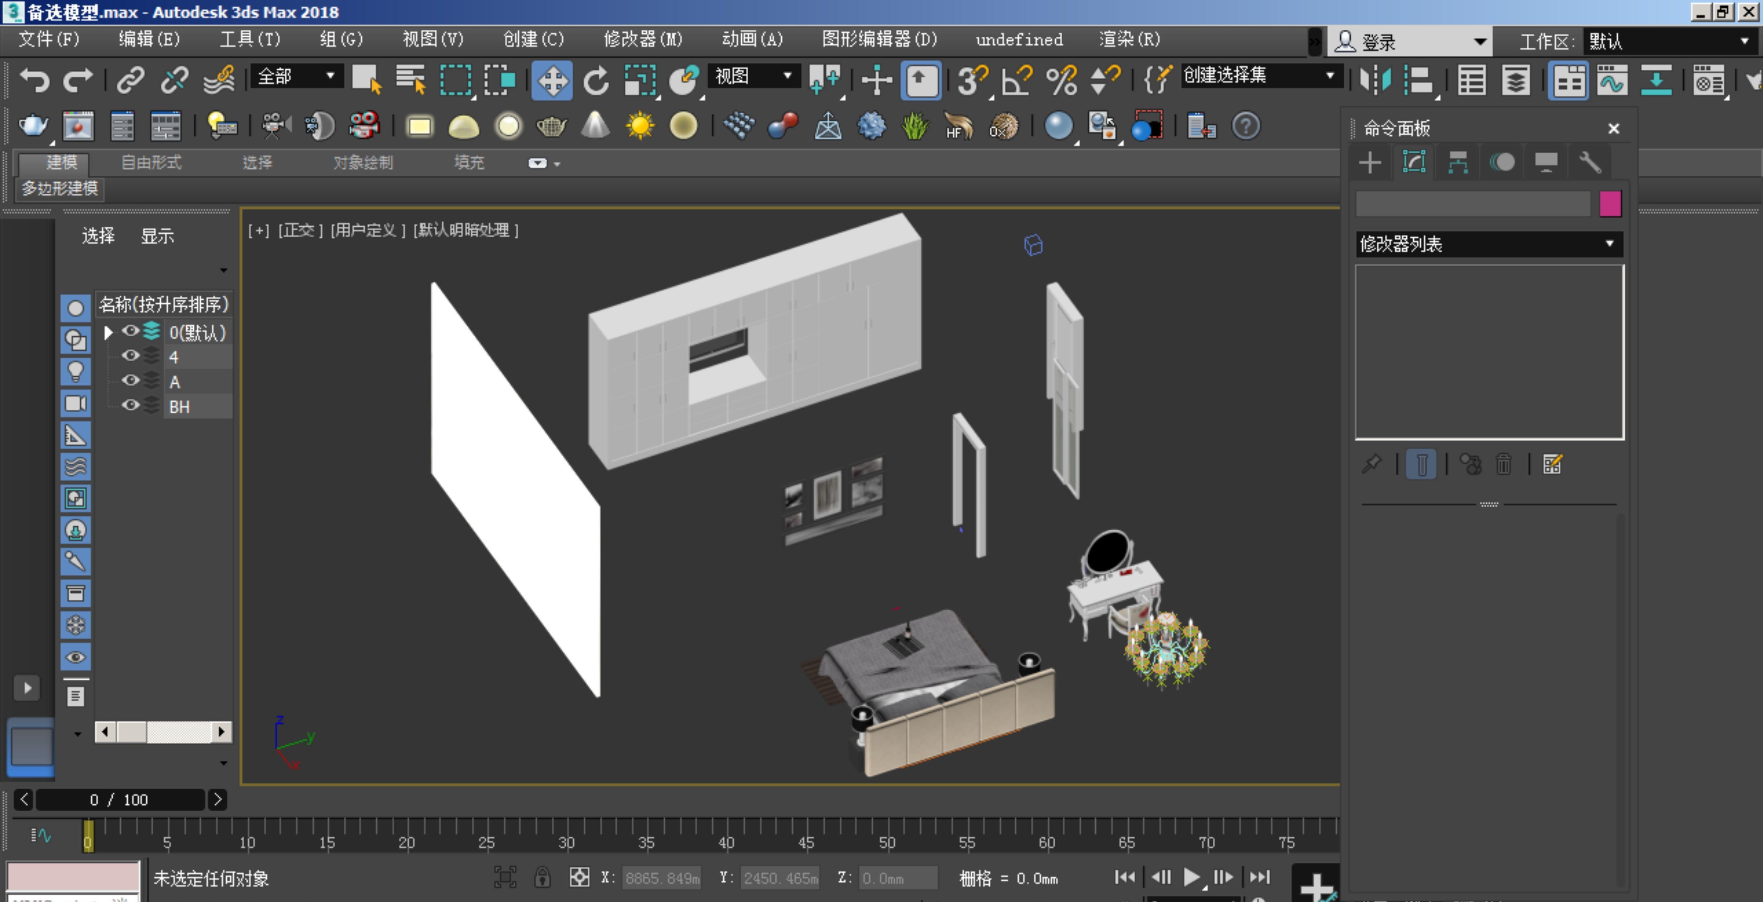Open the Display panel tab
This screenshot has width=1763, height=902.
[x=1546, y=163]
